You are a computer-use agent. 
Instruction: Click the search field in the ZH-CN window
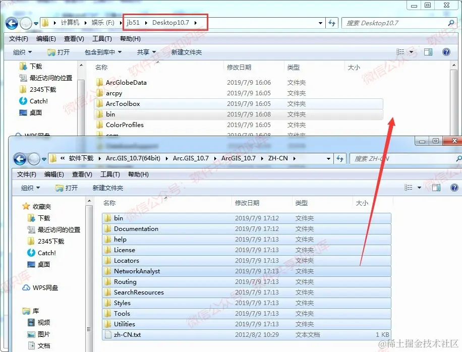(405, 159)
